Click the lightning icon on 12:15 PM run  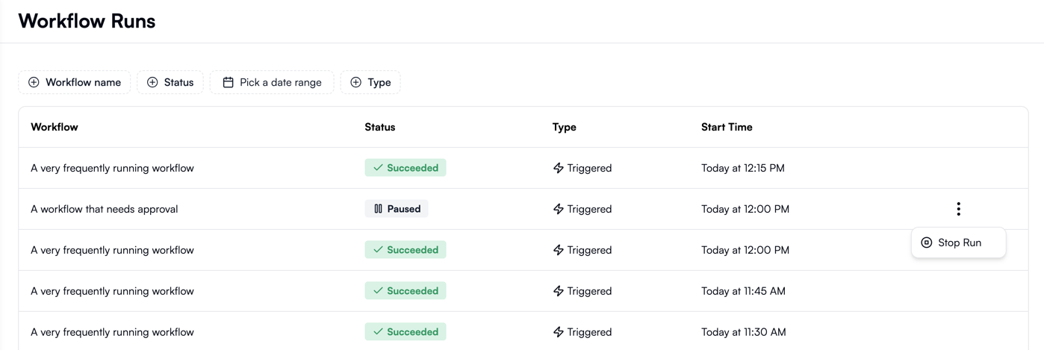click(x=558, y=168)
